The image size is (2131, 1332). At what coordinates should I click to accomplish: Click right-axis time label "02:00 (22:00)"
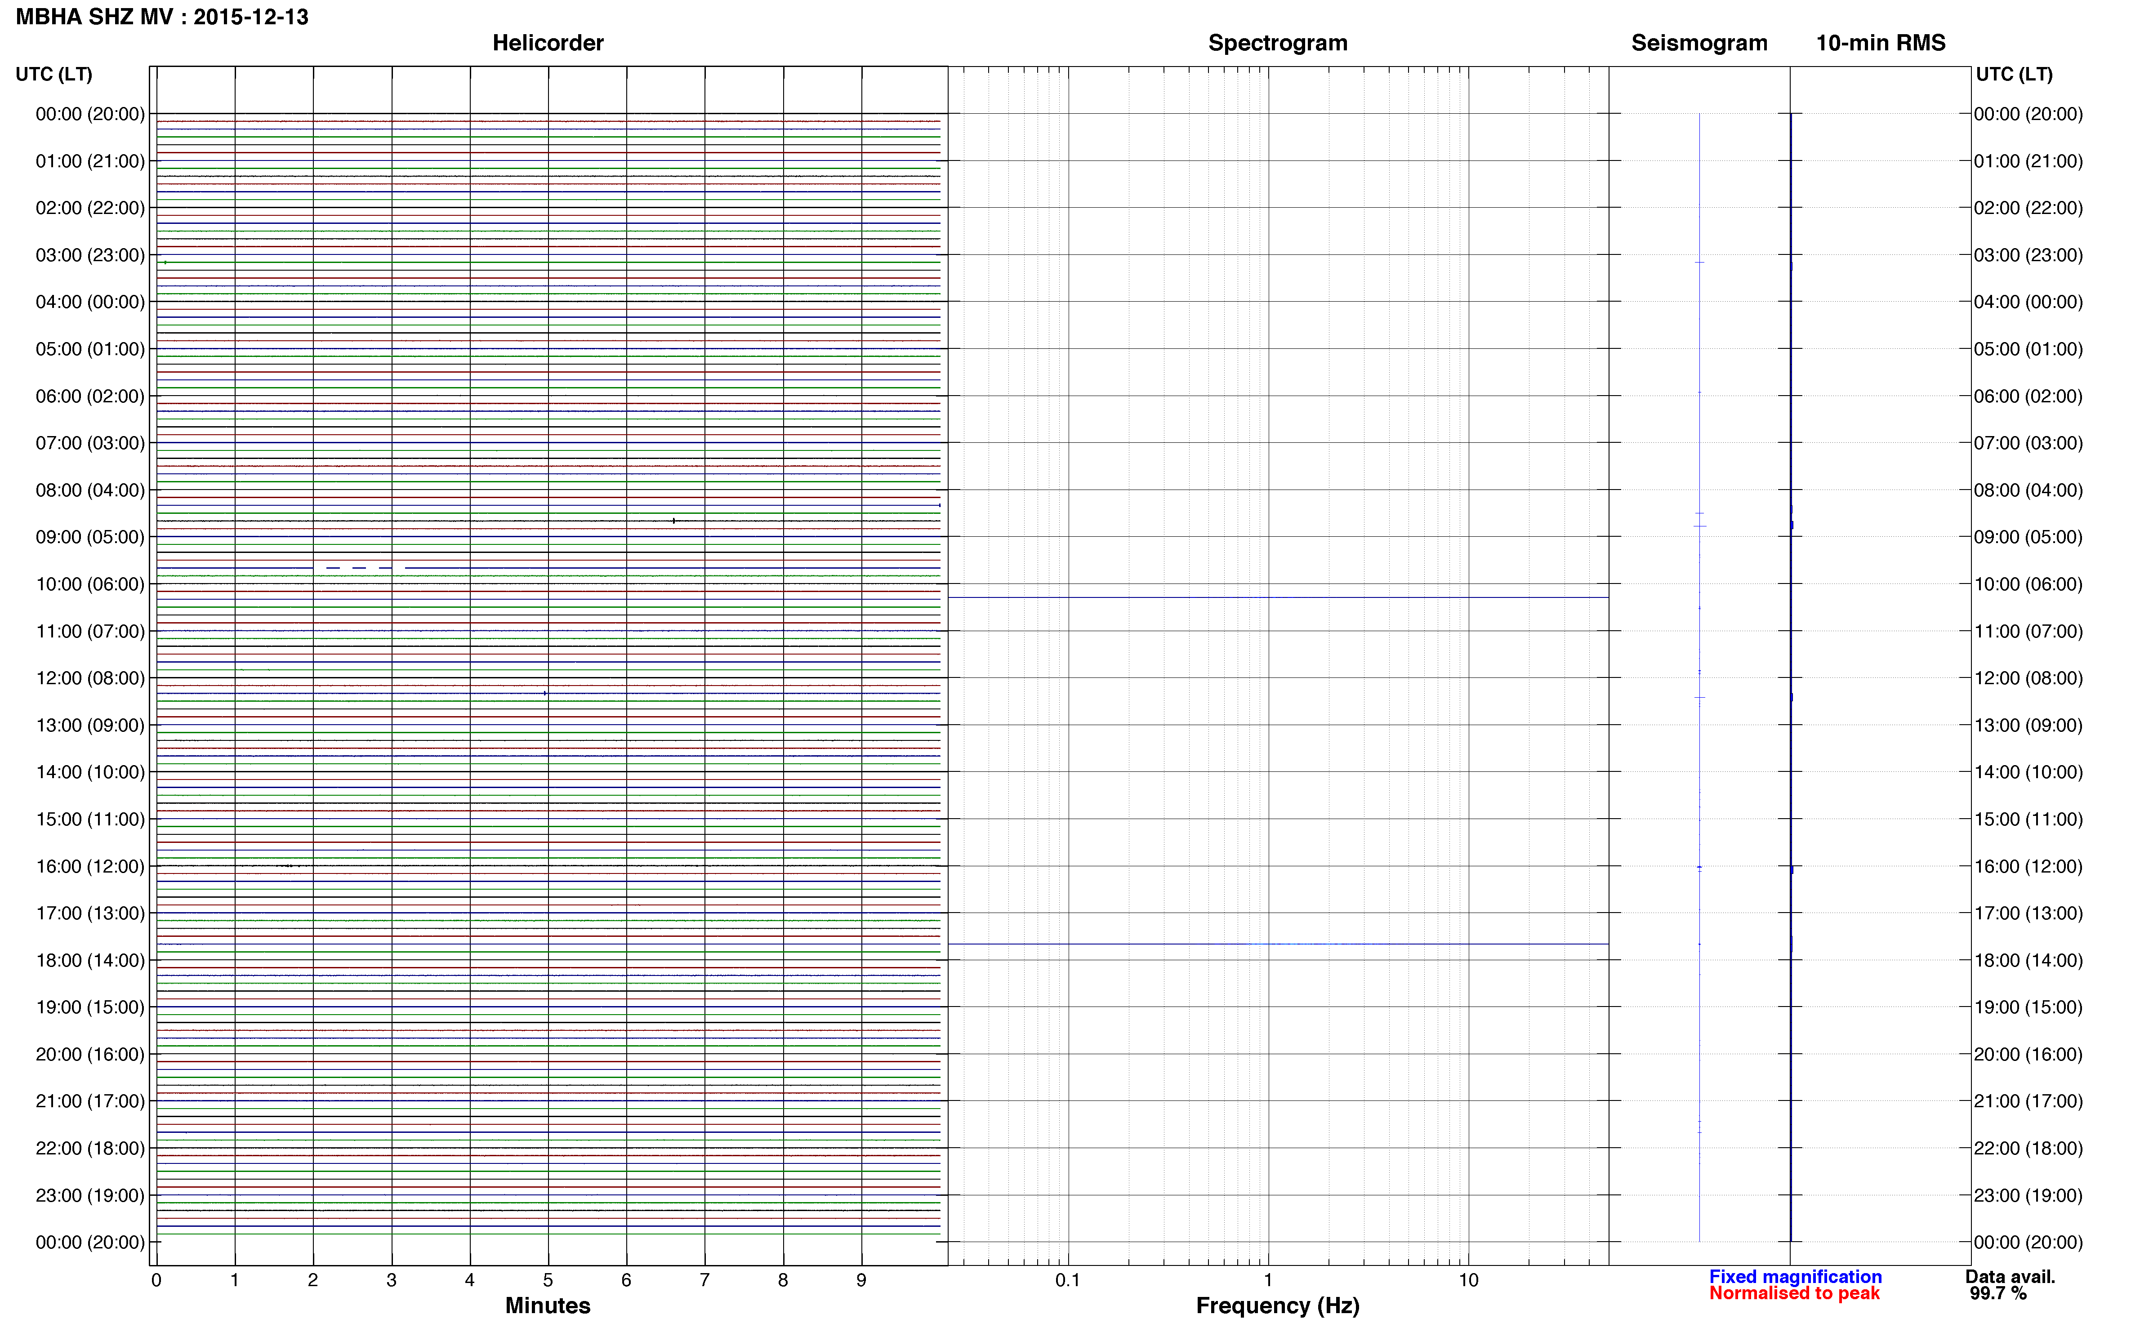(x=2028, y=208)
